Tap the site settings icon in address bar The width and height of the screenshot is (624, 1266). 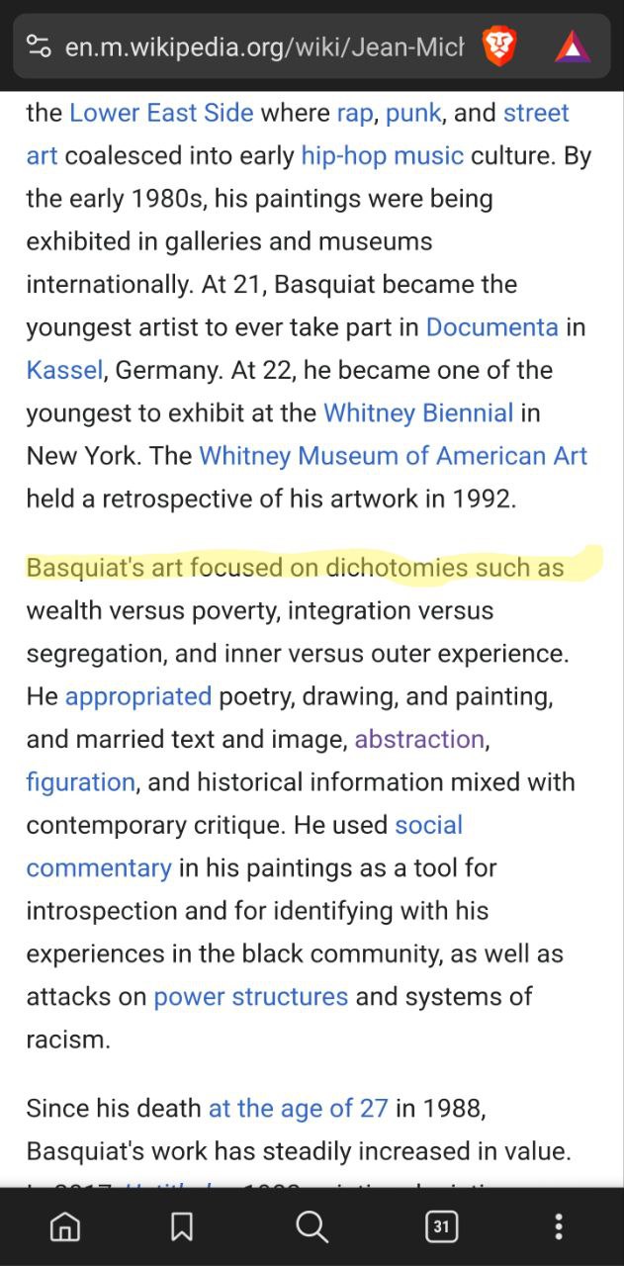pyautogui.click(x=39, y=46)
